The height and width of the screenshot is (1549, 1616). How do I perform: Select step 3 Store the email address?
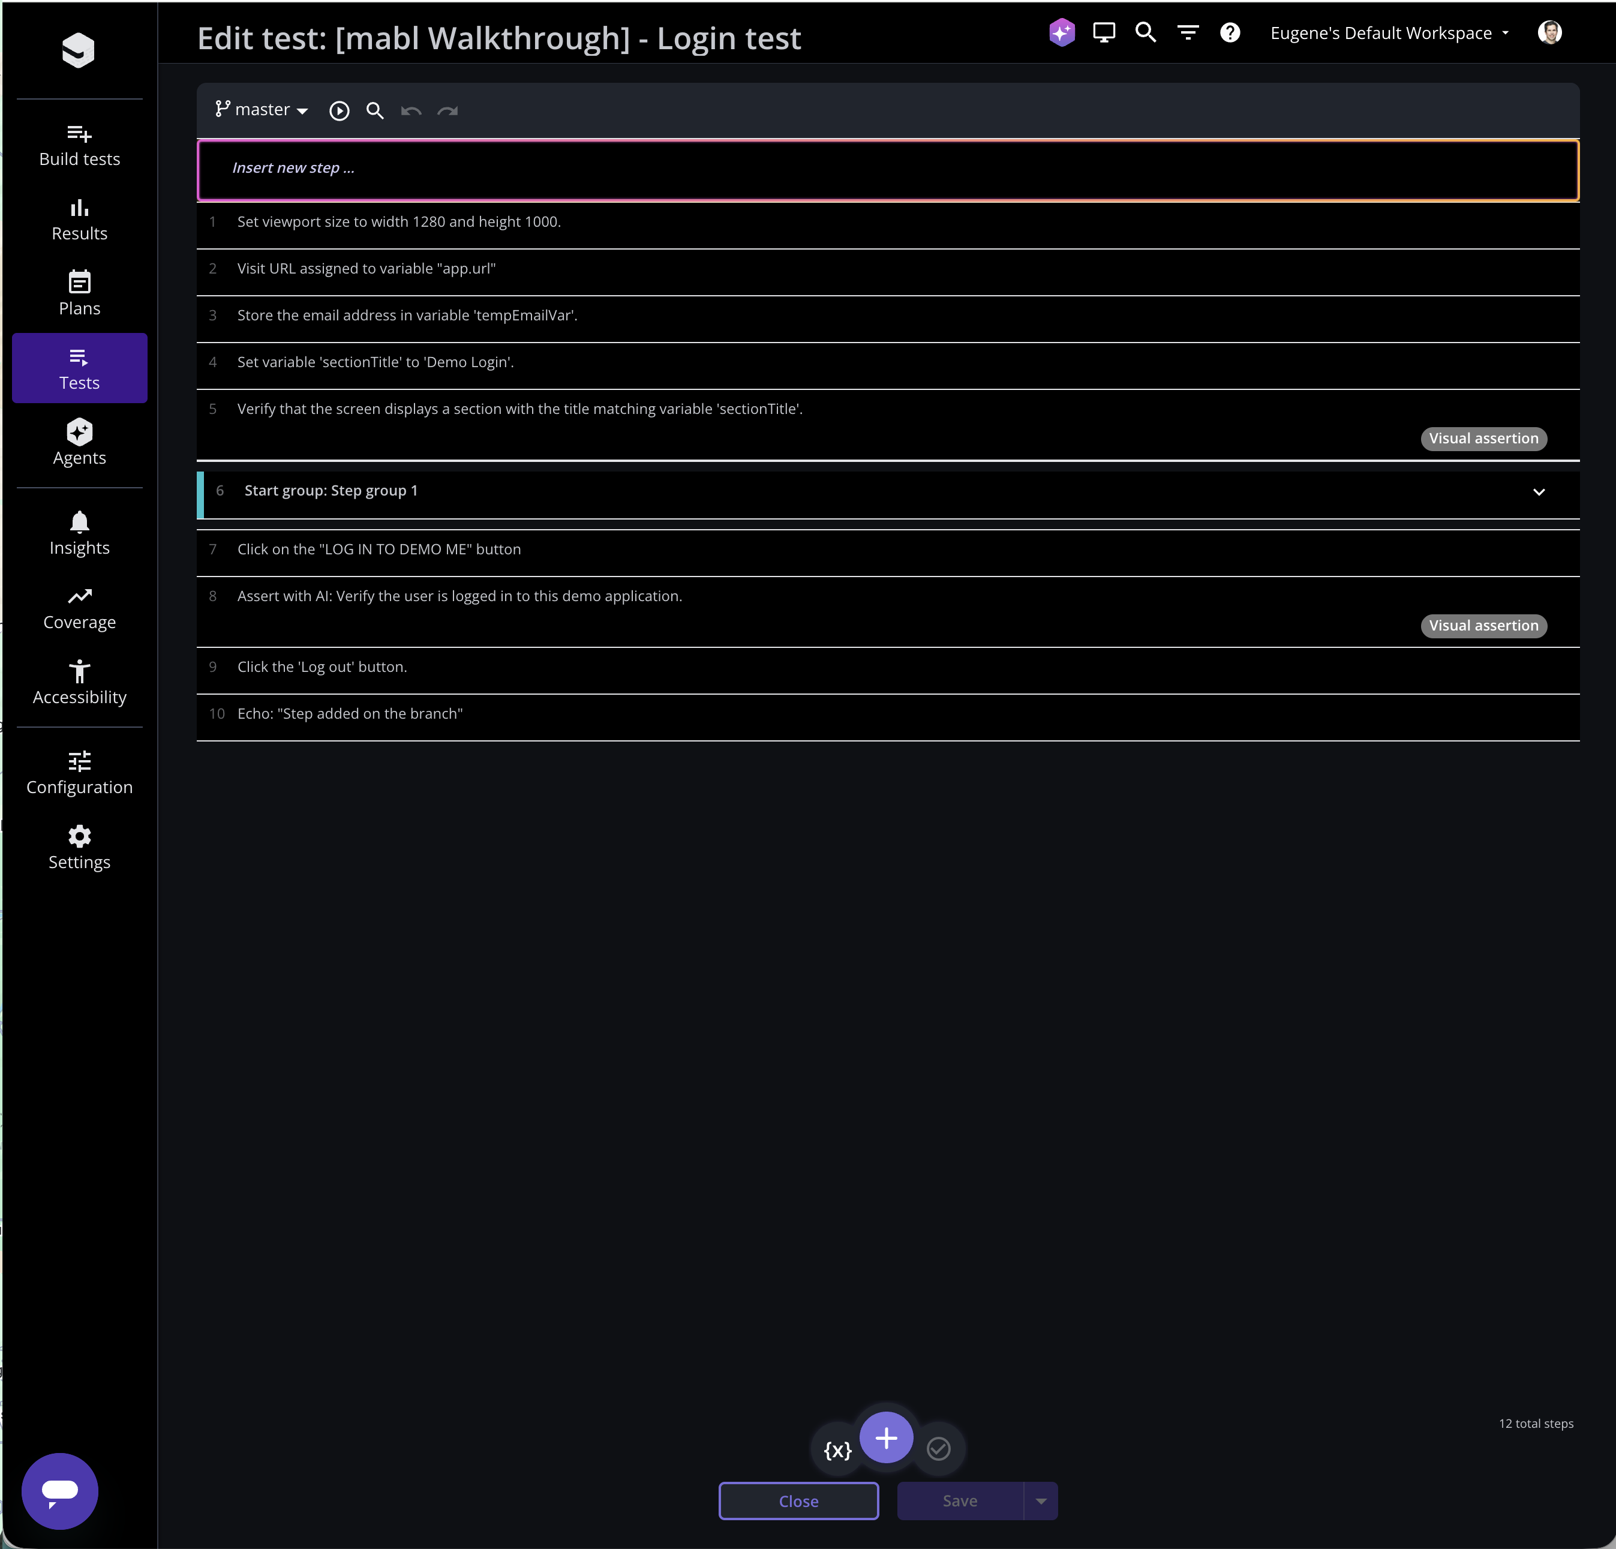pyautogui.click(x=888, y=318)
